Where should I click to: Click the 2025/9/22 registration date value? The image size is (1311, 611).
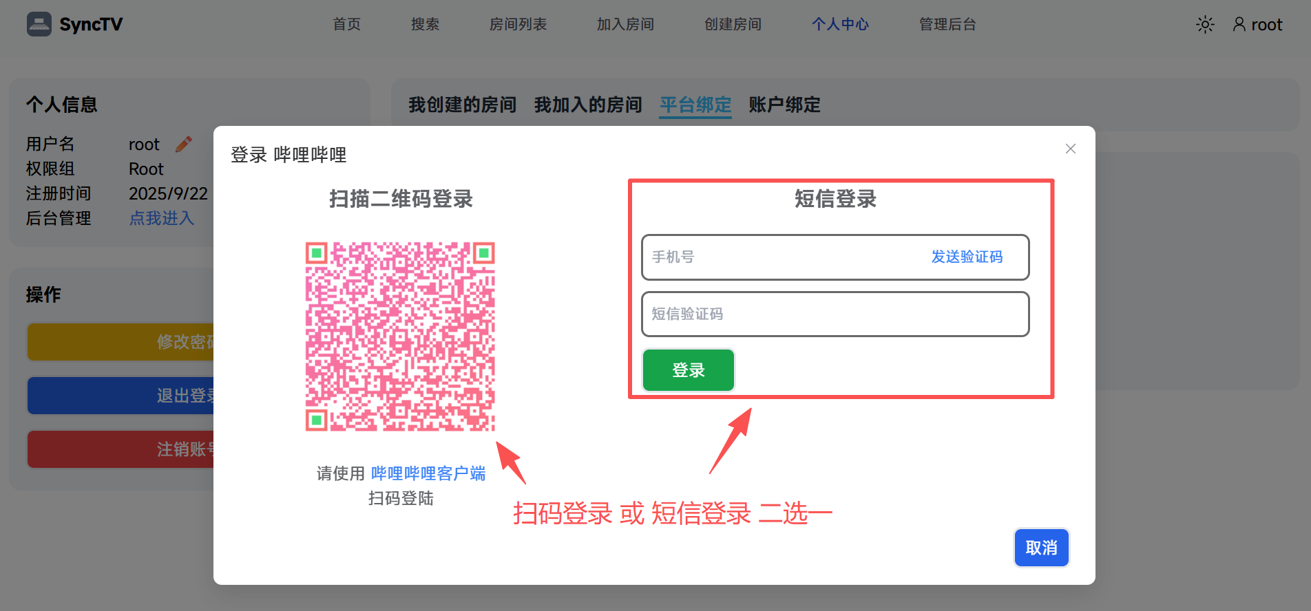168,193
